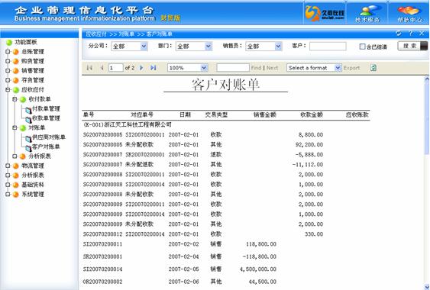
Task: Click cell SI20070200014 dated 2007-02-05
Action: 102,269
